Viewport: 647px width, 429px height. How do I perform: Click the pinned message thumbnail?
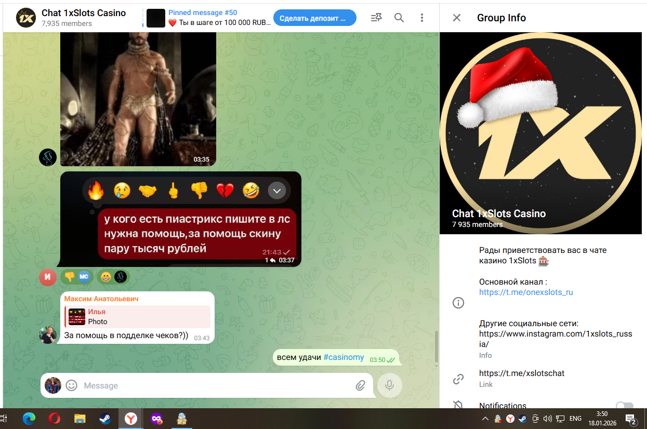coord(156,18)
